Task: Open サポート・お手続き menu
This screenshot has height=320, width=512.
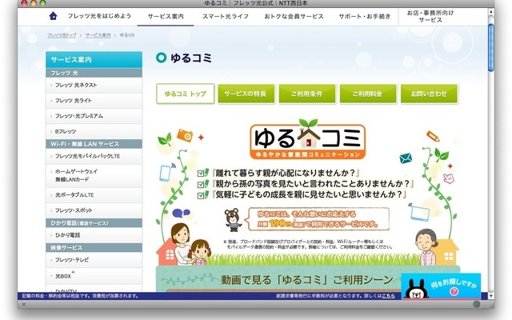Action: 365,16
